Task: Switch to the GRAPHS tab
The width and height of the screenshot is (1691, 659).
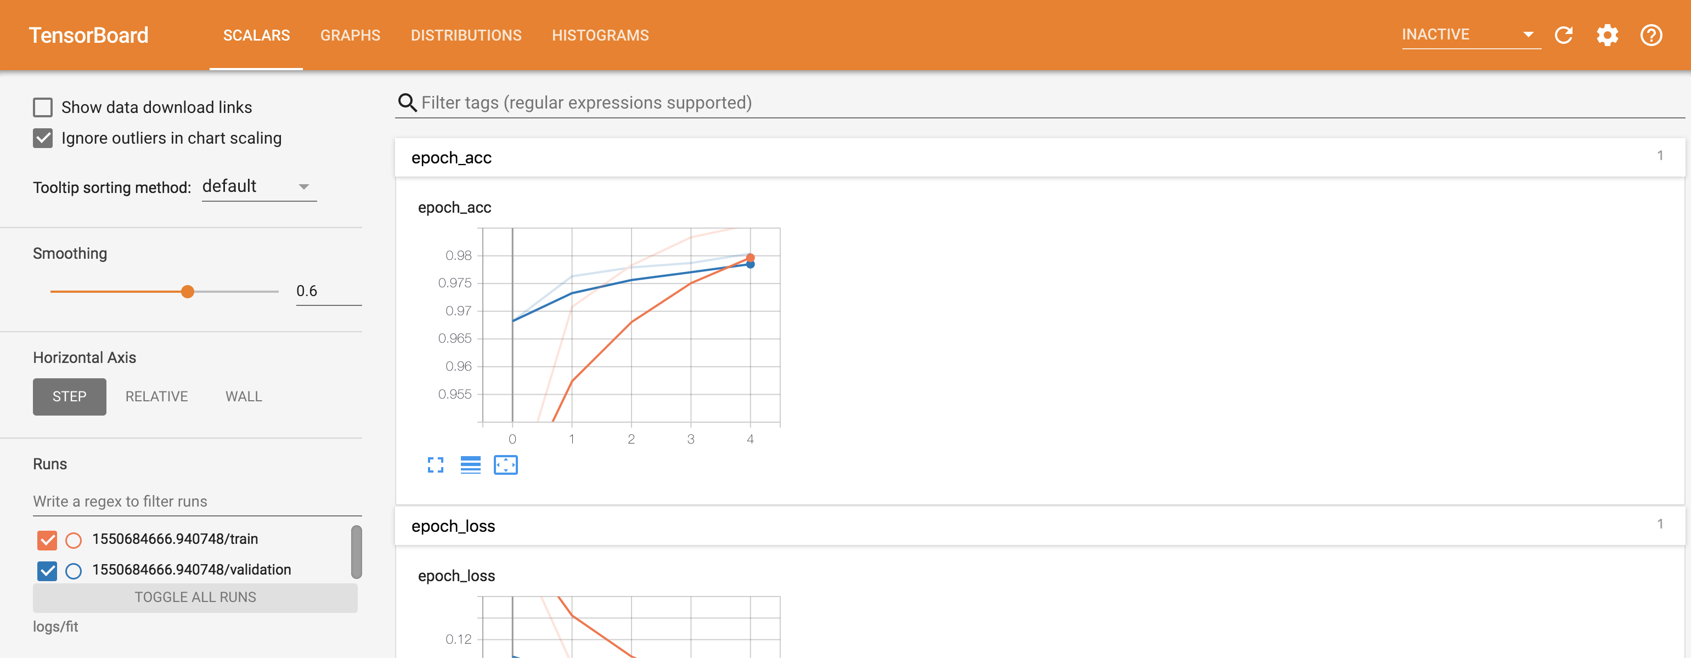Action: coord(350,36)
